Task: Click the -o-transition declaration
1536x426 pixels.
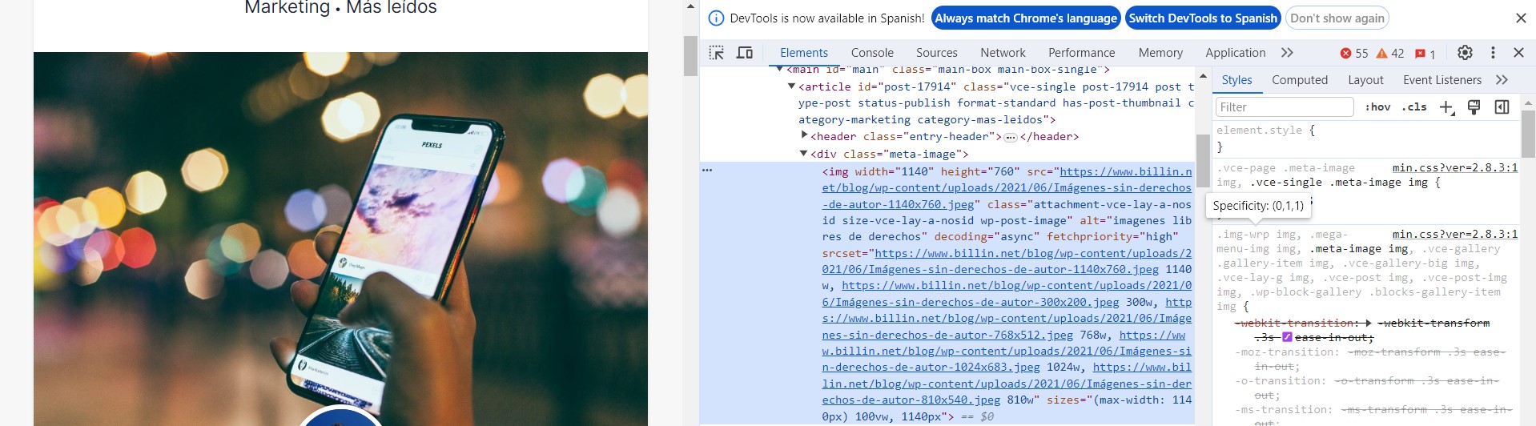Action: click(1366, 388)
